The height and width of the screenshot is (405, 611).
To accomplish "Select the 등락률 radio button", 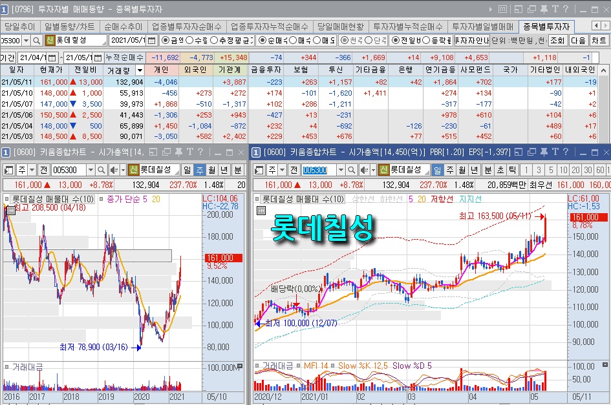I will pos(426,40).
